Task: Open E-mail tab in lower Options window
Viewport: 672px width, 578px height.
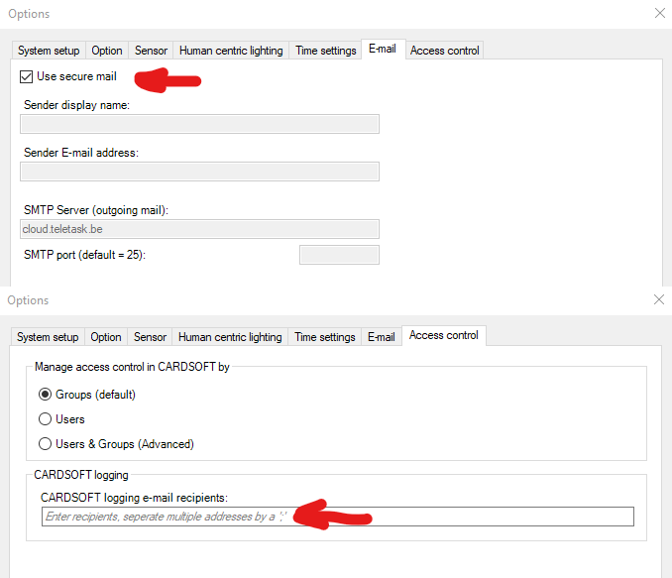Action: pos(382,337)
